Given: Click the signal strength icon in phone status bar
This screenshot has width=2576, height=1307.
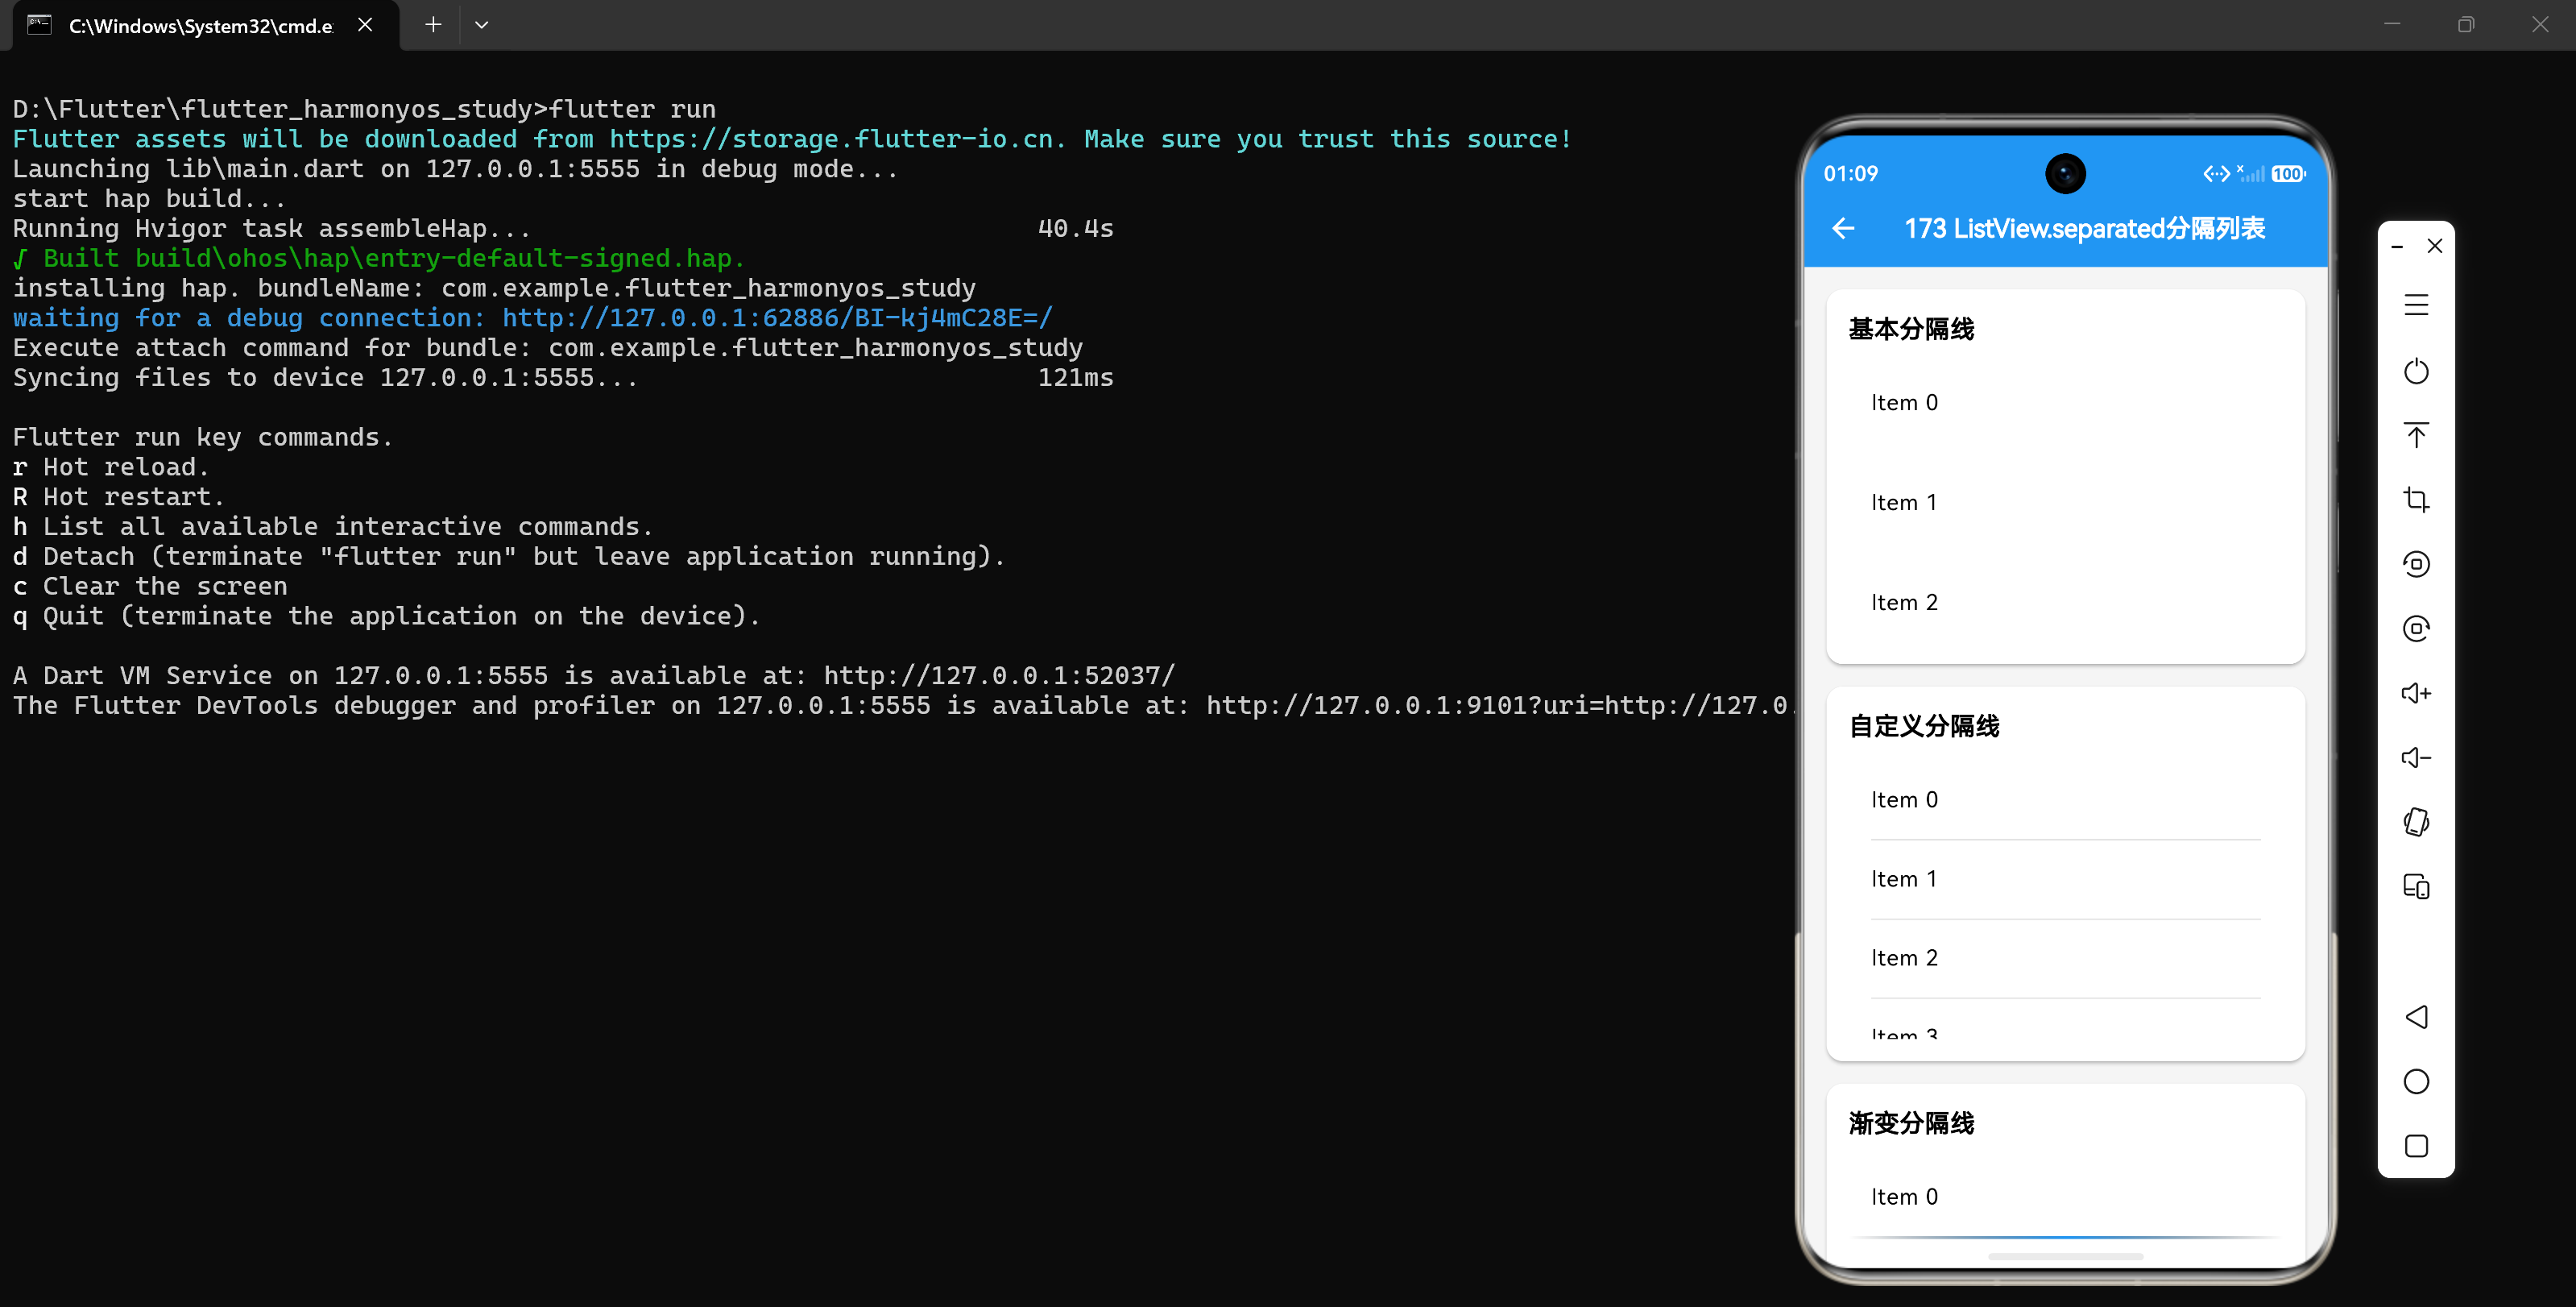Looking at the screenshot, I should 2250,174.
